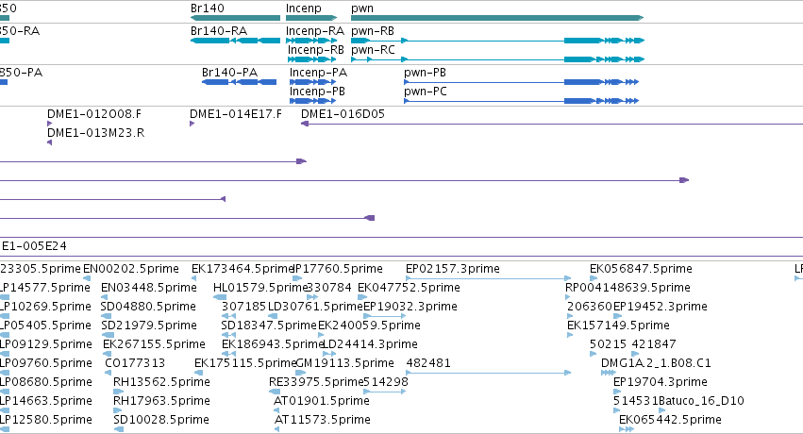803x434 pixels.
Task: Click the Batuco_16_D10 label
Action: (701, 401)
